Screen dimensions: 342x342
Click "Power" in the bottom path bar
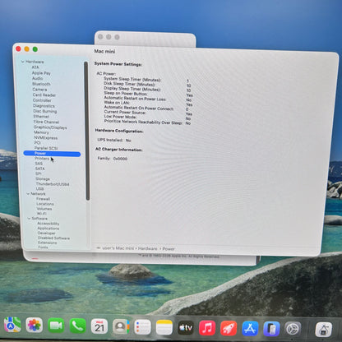[x=169, y=249]
